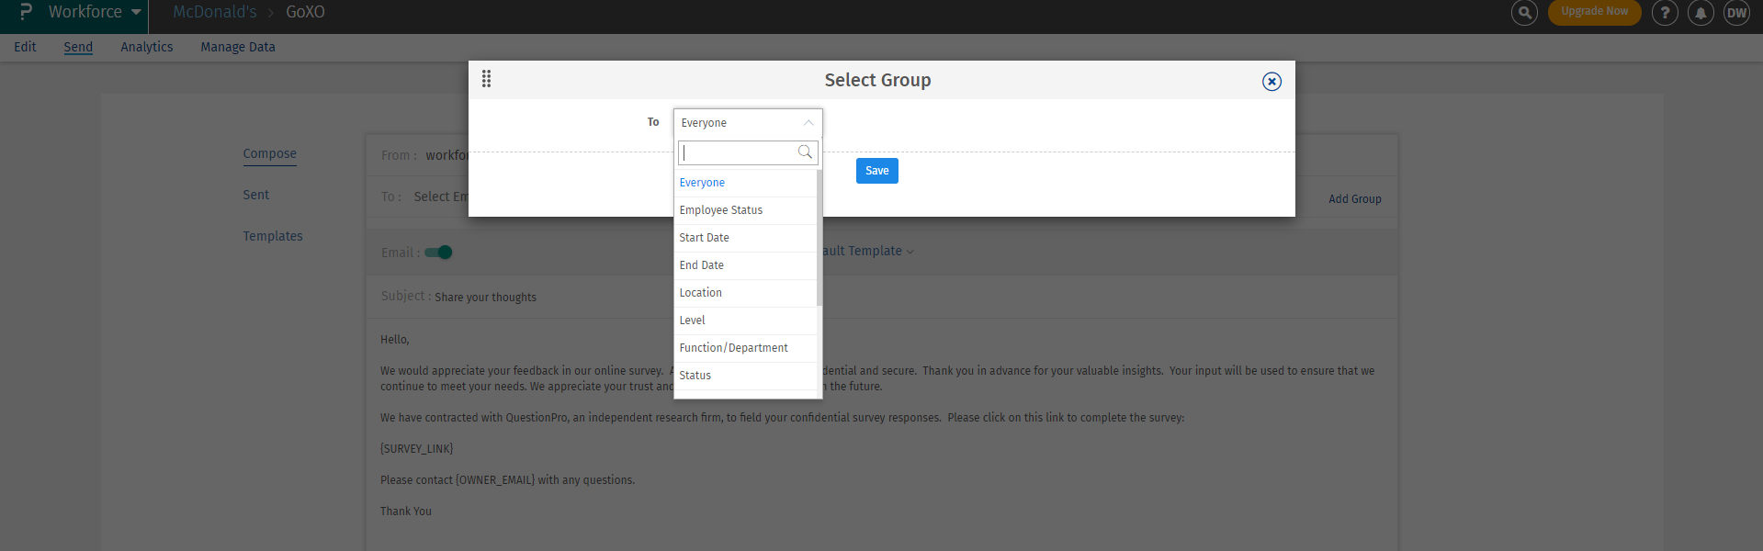1763x551 pixels.
Task: Open the Edit menu tab
Action: [25, 47]
